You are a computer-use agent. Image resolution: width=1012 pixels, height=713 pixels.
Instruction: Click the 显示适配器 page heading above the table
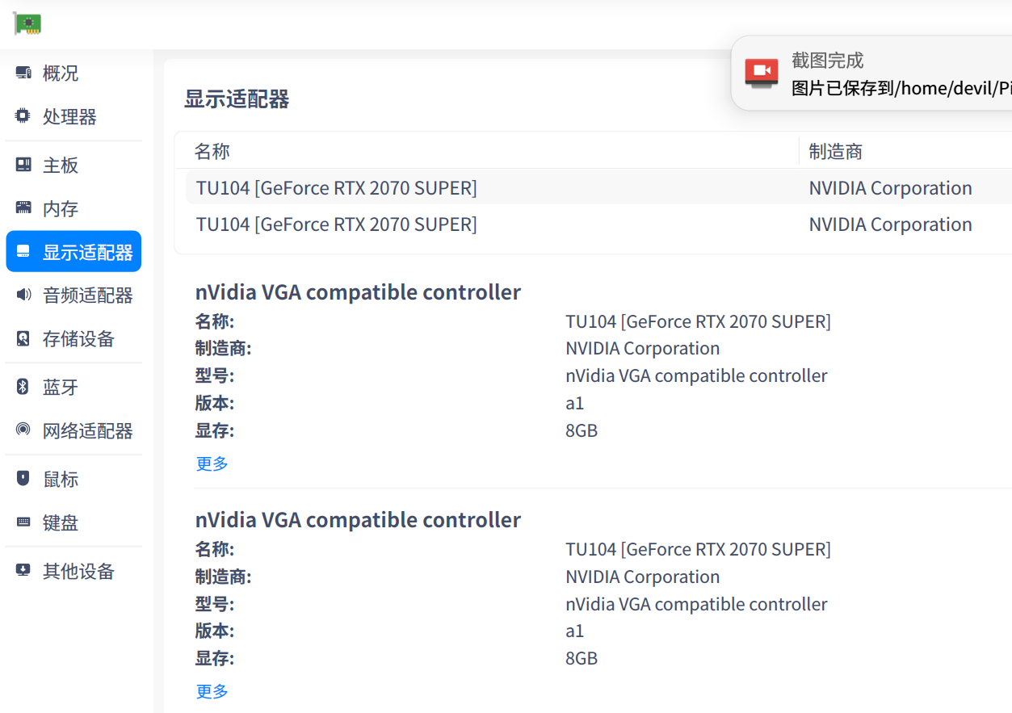coord(237,99)
